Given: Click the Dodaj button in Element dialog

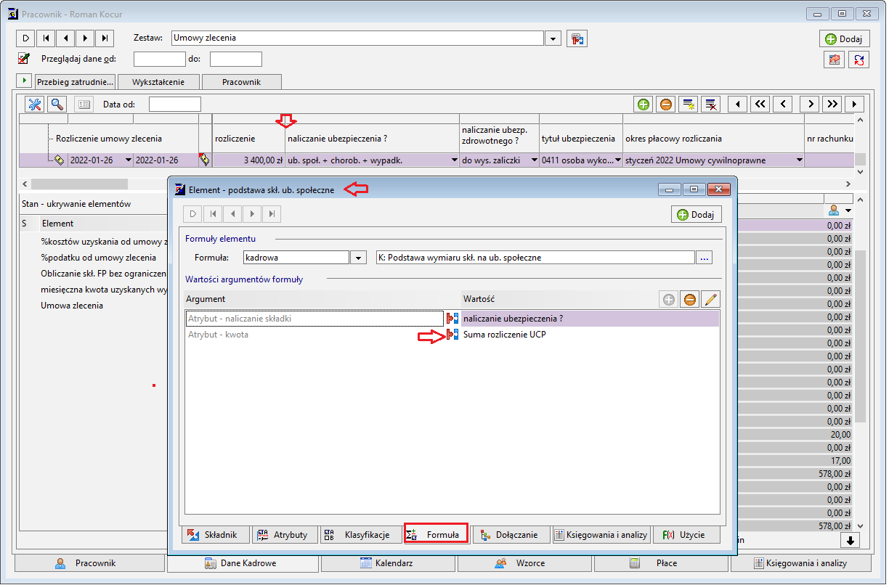Looking at the screenshot, I should coord(697,215).
